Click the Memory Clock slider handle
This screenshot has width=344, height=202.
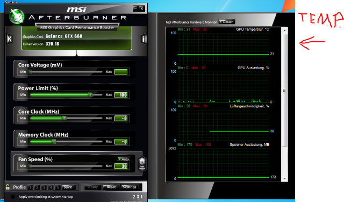54,141
